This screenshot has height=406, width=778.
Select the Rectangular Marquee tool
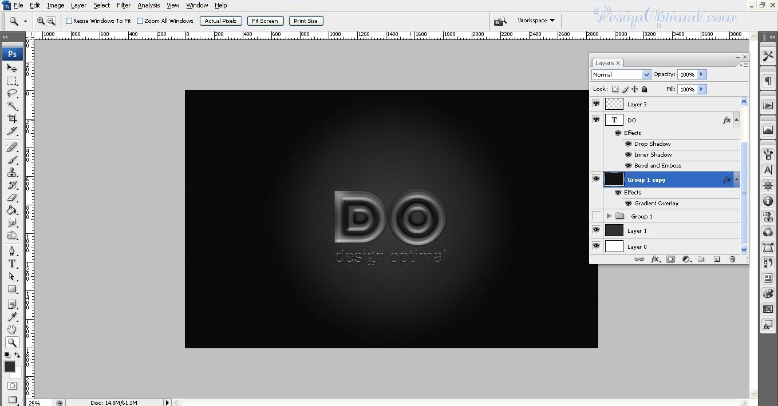click(12, 81)
